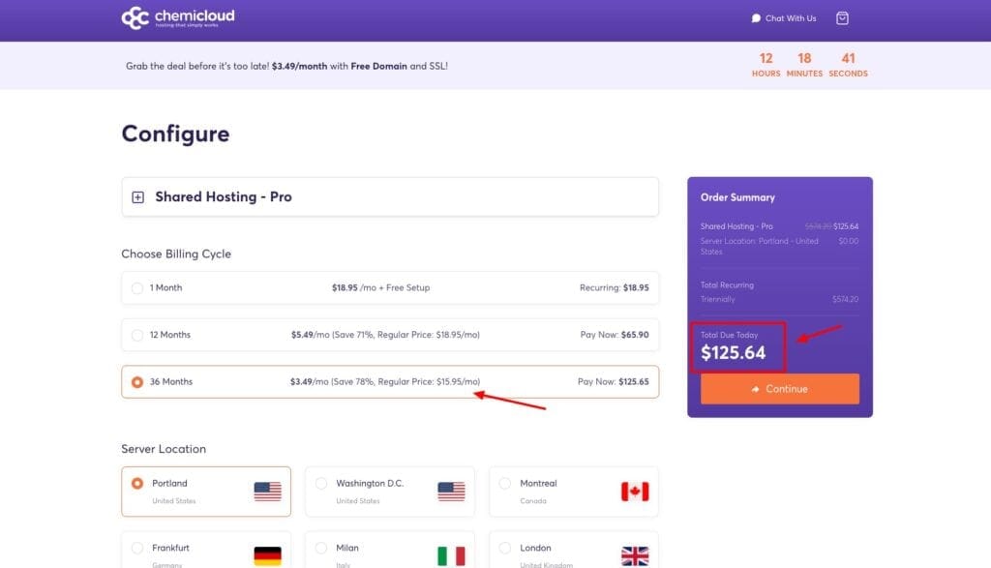Click the Continue button
This screenshot has height=568, width=991.
click(x=779, y=388)
